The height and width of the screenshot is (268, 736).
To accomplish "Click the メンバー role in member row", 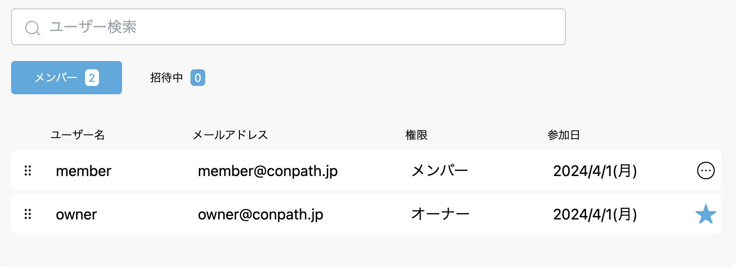I will click(440, 171).
